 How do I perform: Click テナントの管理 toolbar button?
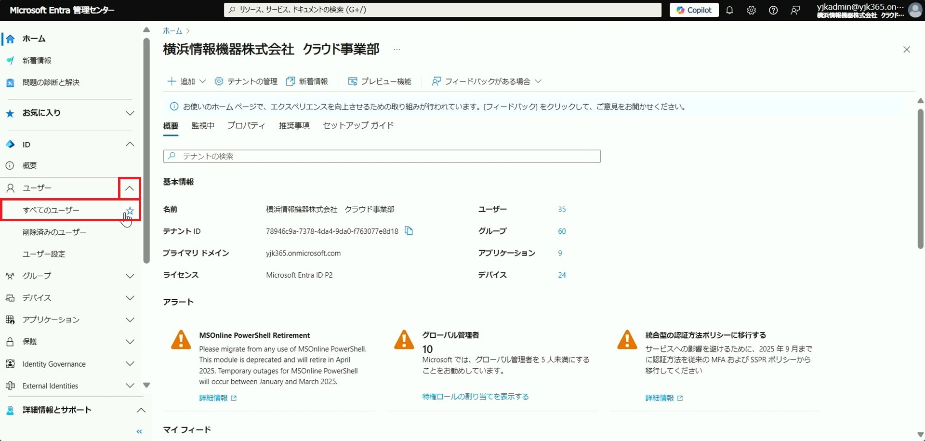click(x=246, y=81)
